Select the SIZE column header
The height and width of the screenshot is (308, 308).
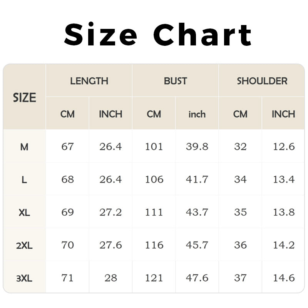24,98
